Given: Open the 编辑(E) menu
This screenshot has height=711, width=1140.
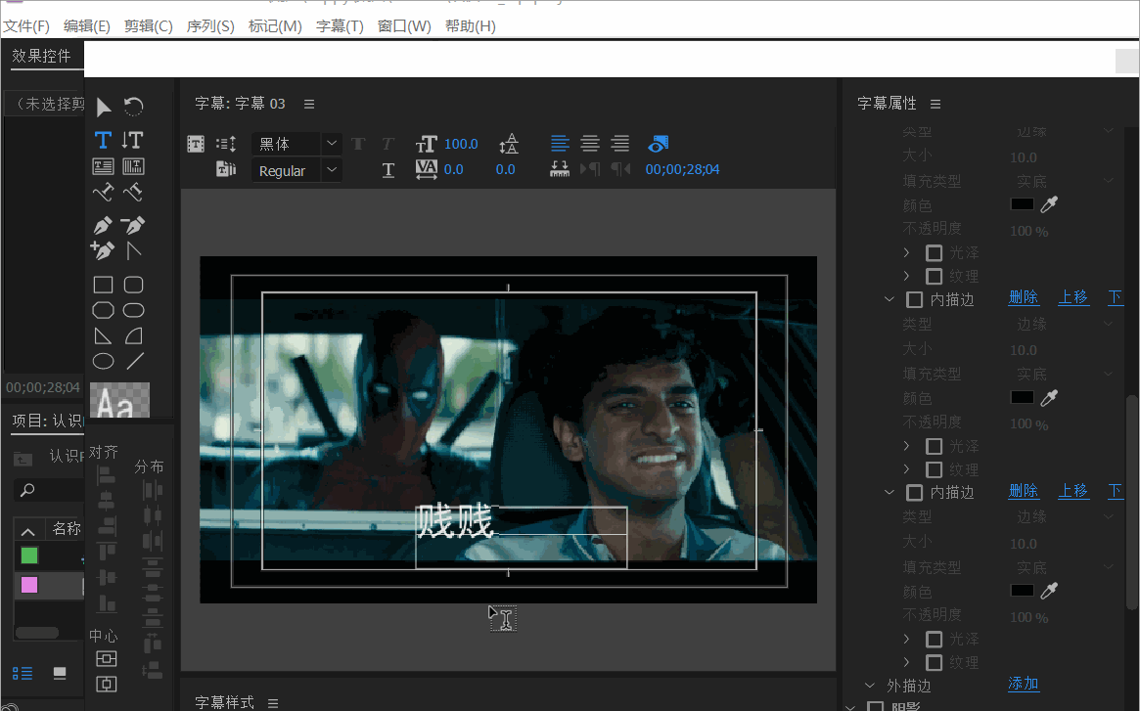Looking at the screenshot, I should 86,26.
